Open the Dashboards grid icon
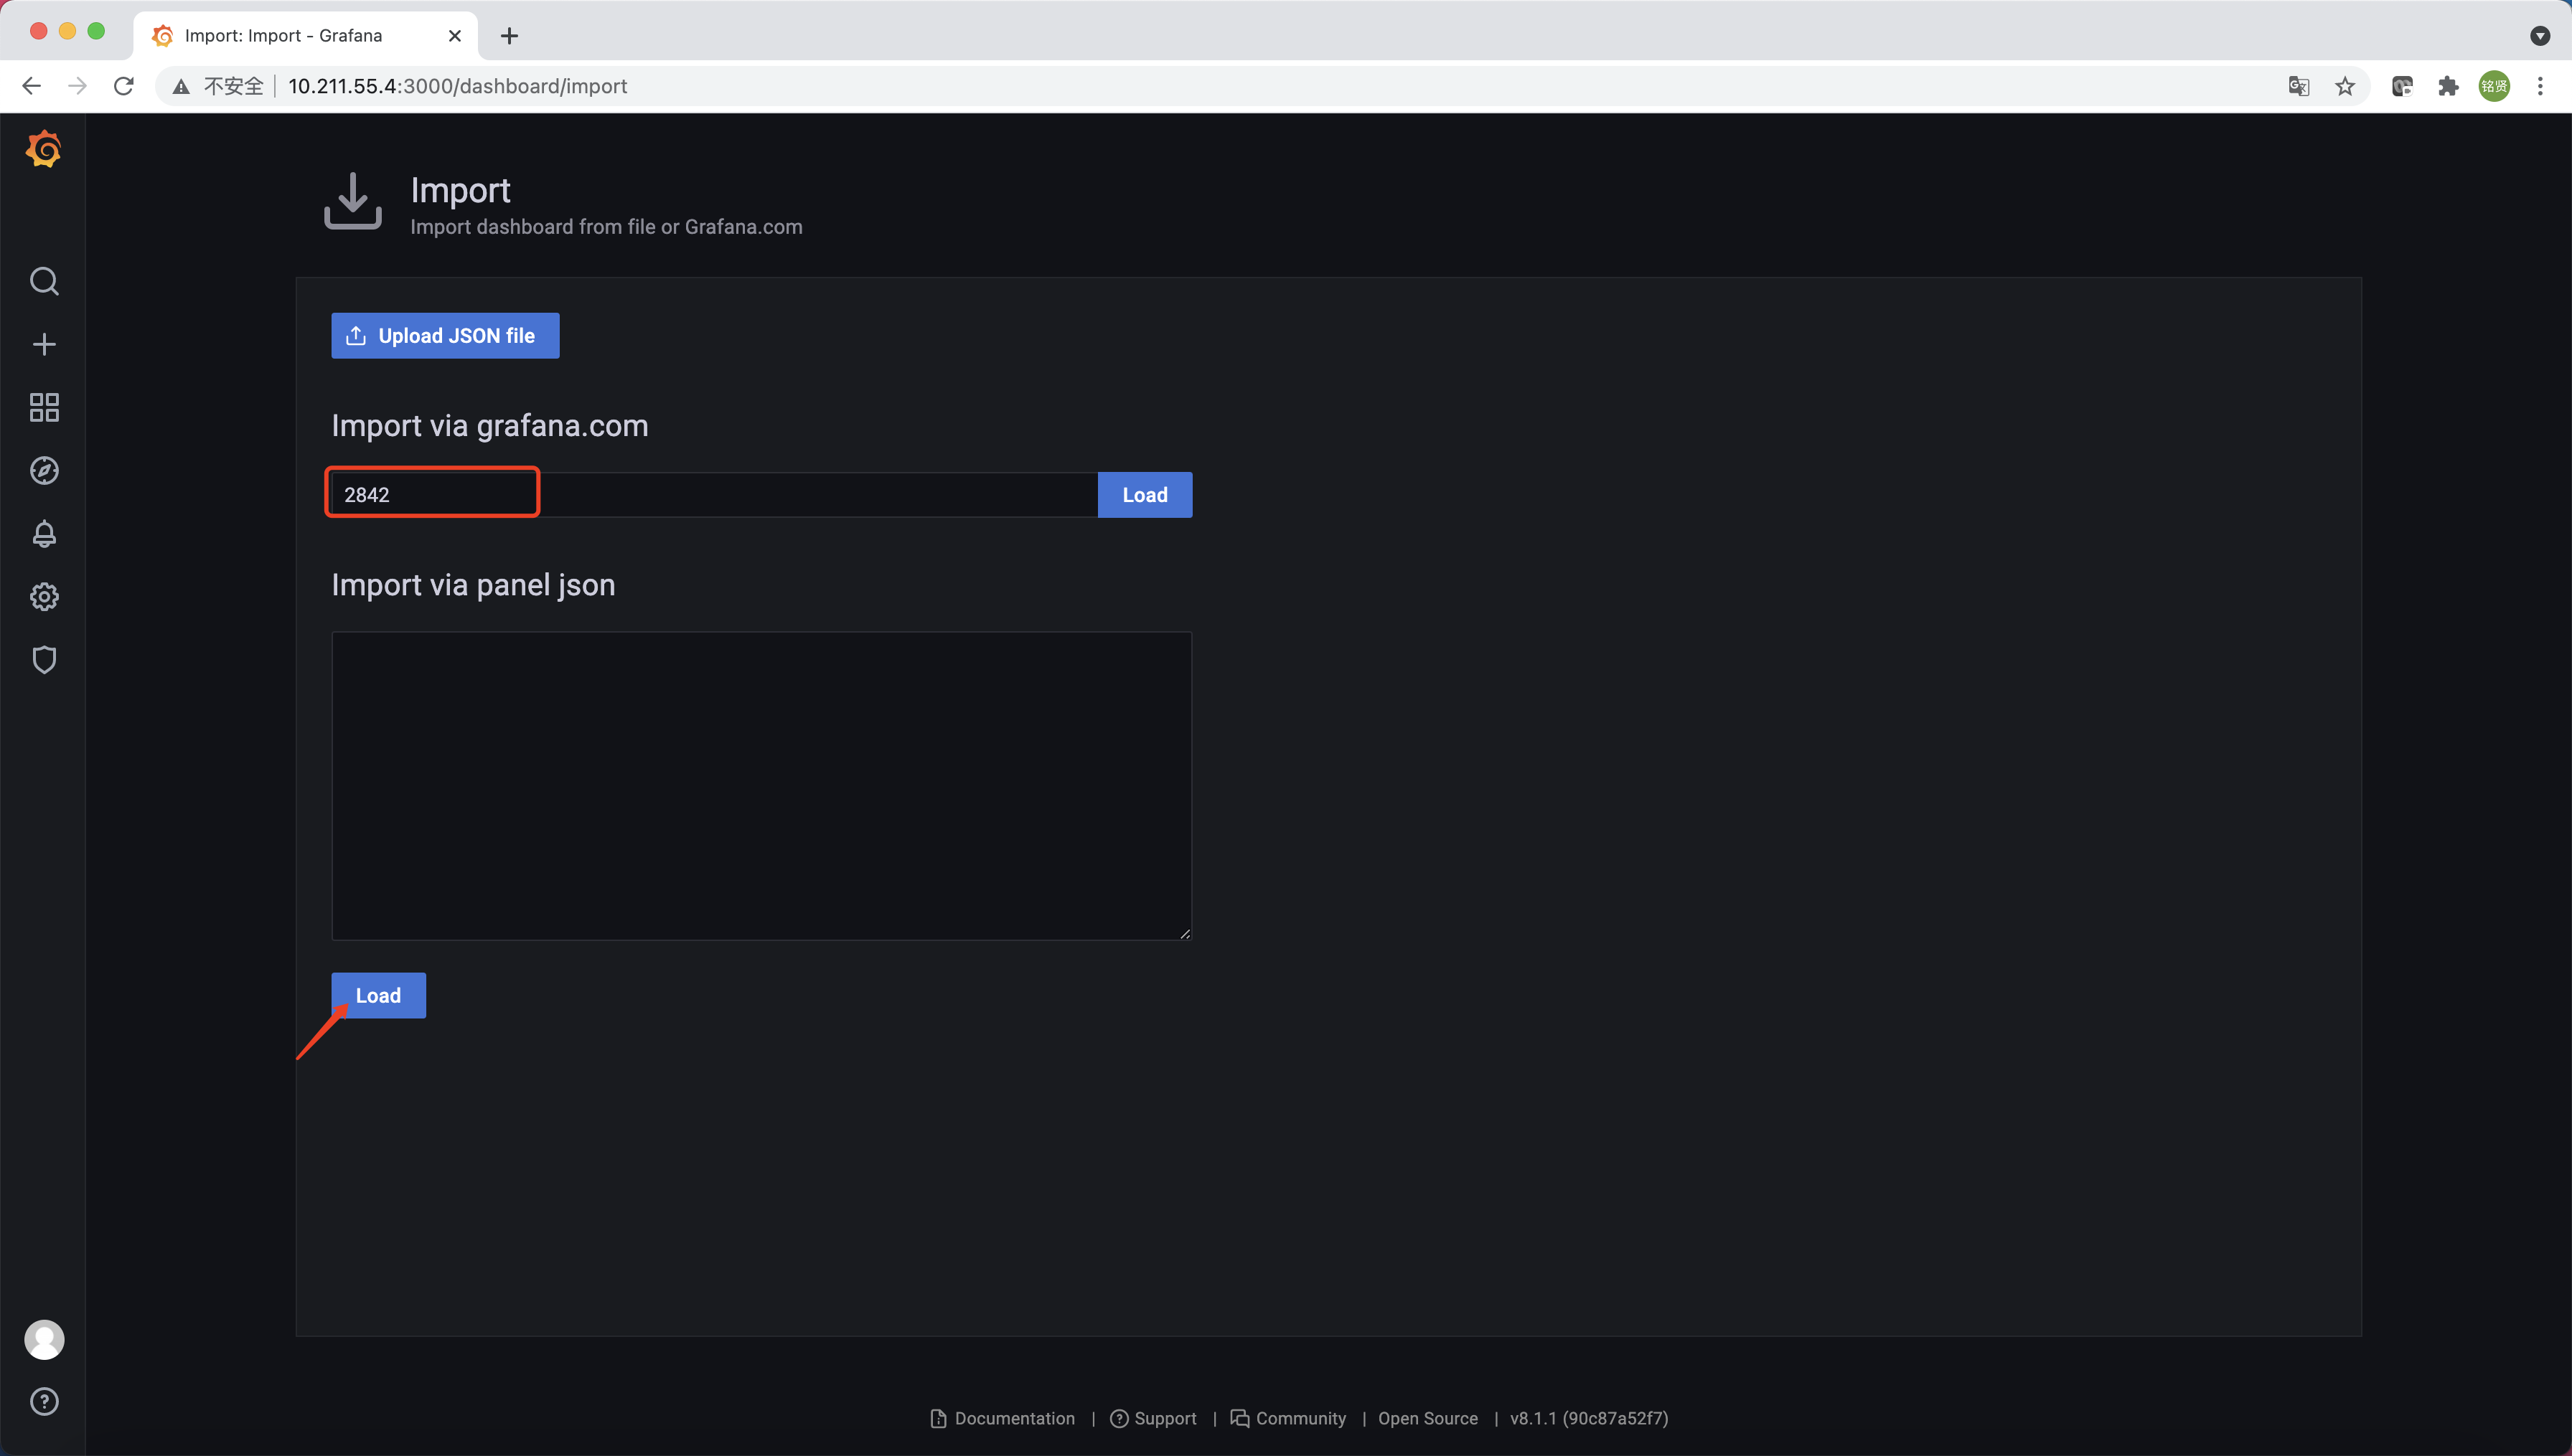This screenshot has width=2572, height=1456. 44,408
